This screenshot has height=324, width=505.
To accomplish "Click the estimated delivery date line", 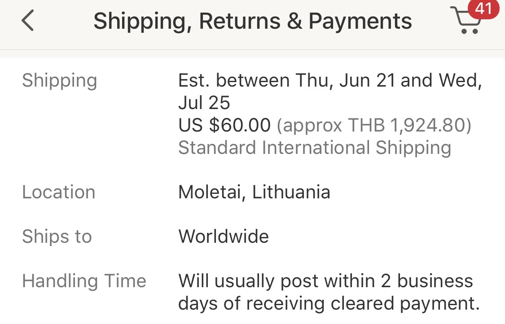I will (x=330, y=81).
